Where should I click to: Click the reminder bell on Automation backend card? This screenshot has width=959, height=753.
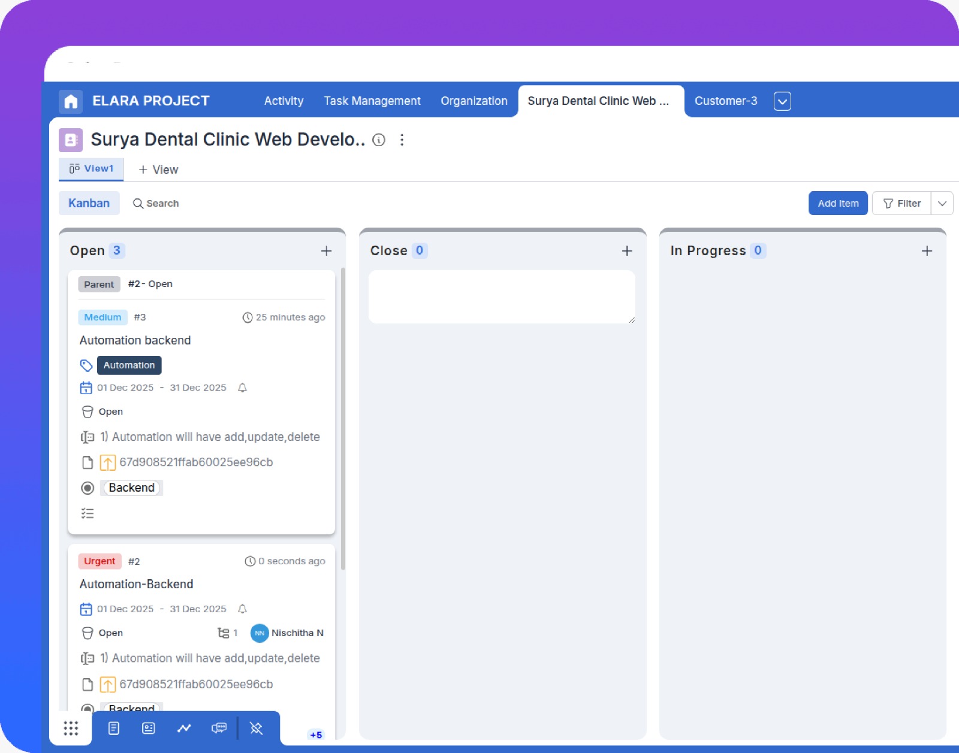242,388
